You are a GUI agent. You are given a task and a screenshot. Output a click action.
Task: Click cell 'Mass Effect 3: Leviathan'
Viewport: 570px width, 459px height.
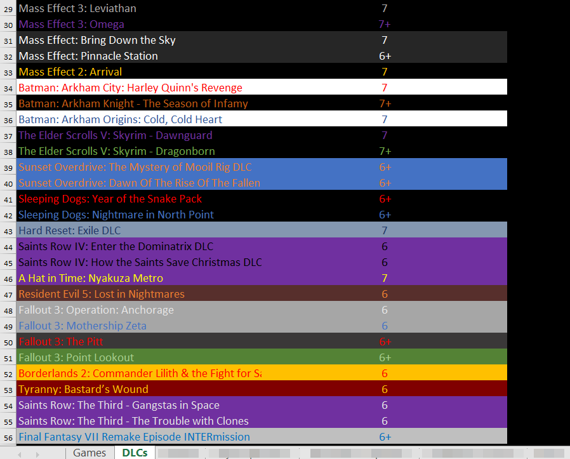click(139, 8)
